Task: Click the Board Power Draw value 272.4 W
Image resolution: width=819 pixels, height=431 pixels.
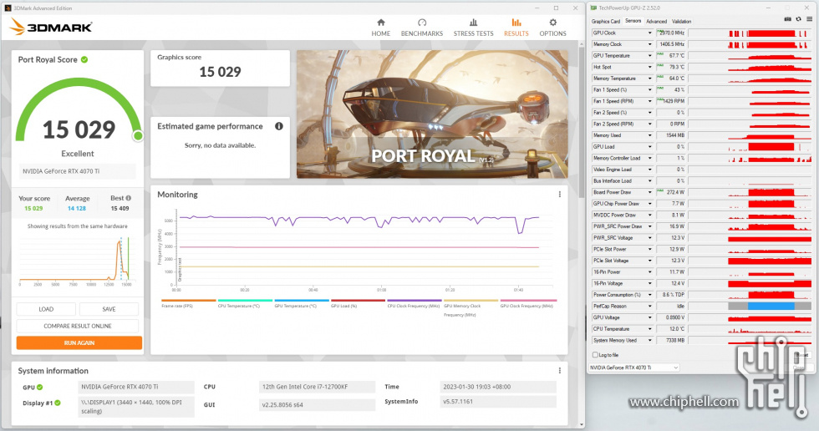Action: pos(671,192)
